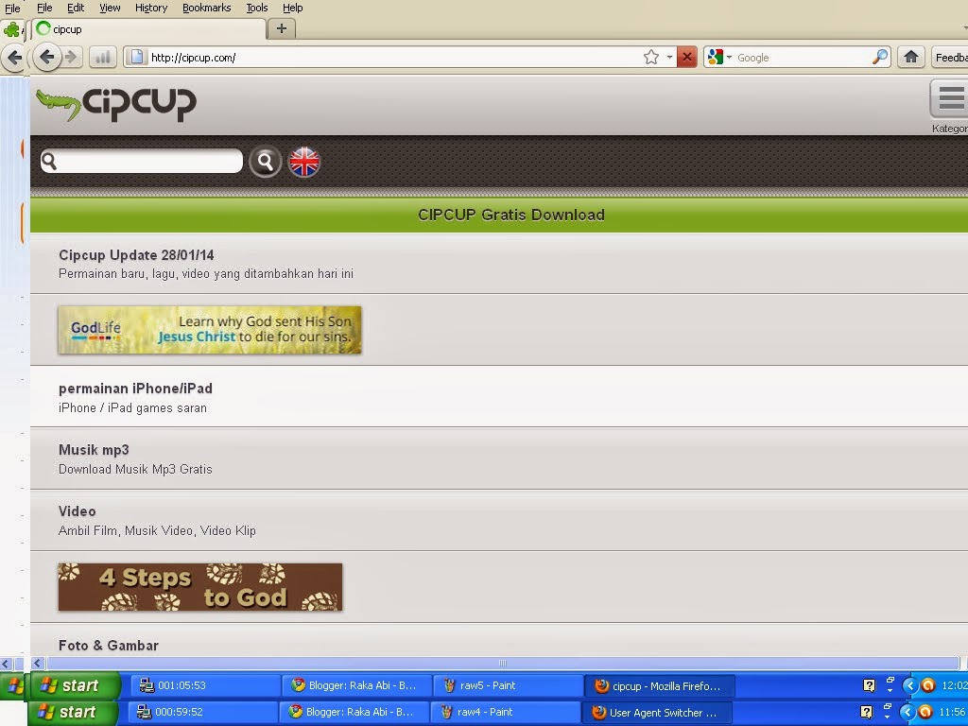Bookmark this page with the star icon
968x726 pixels.
tap(650, 58)
